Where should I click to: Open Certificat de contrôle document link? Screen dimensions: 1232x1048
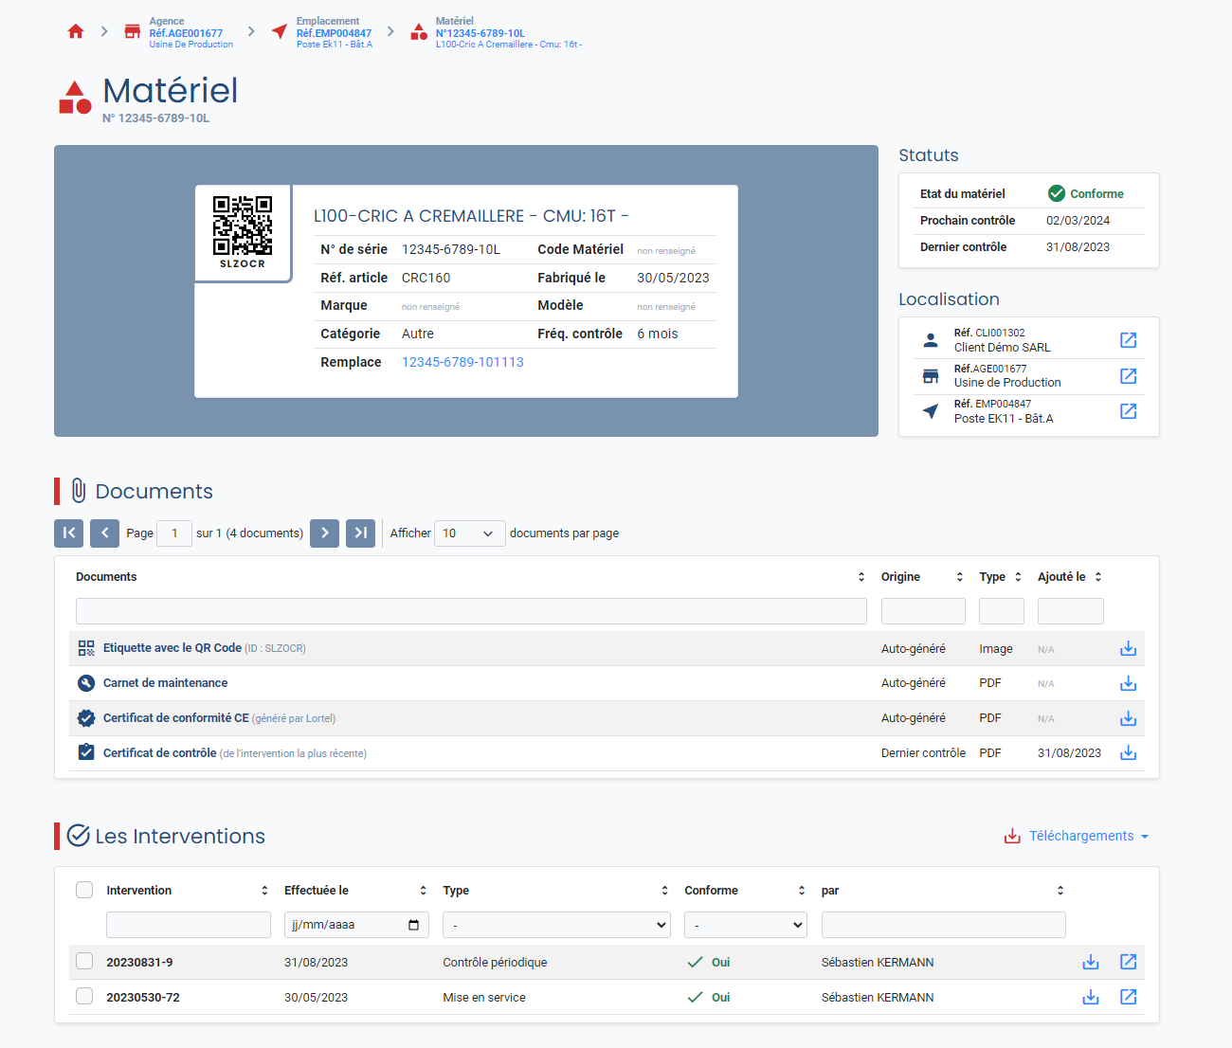point(160,753)
